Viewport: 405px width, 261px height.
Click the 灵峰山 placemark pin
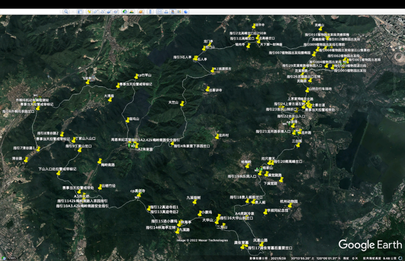(x=320, y=28)
